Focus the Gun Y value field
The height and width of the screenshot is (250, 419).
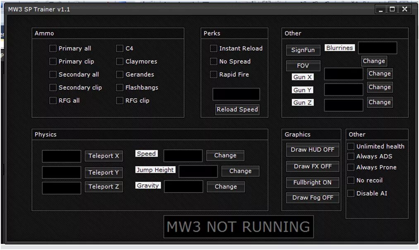[x=344, y=90]
